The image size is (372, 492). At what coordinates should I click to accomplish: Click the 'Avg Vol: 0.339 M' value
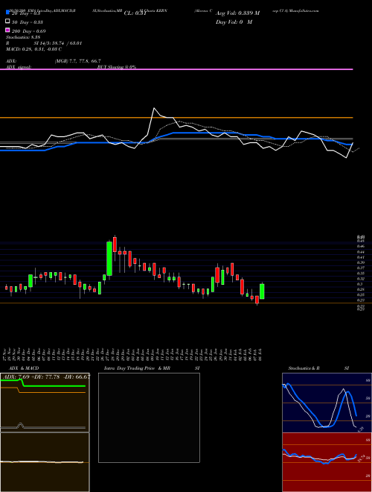click(x=237, y=13)
